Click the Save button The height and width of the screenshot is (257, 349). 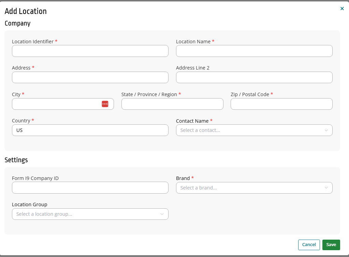331,245
